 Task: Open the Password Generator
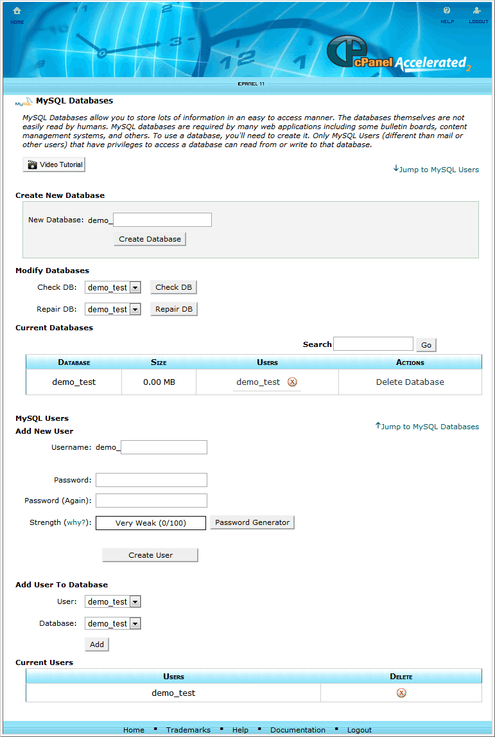point(252,522)
